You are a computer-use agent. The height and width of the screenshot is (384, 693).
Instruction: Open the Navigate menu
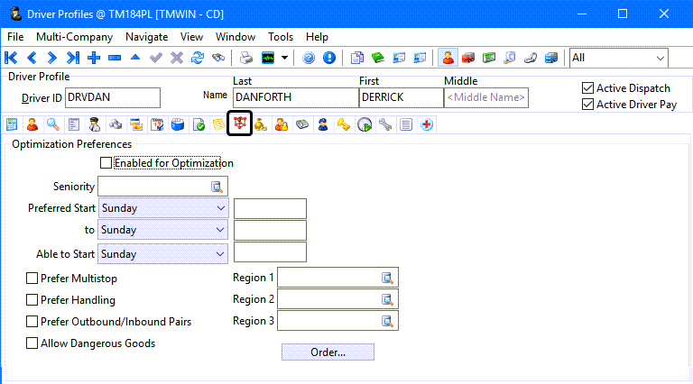[146, 37]
